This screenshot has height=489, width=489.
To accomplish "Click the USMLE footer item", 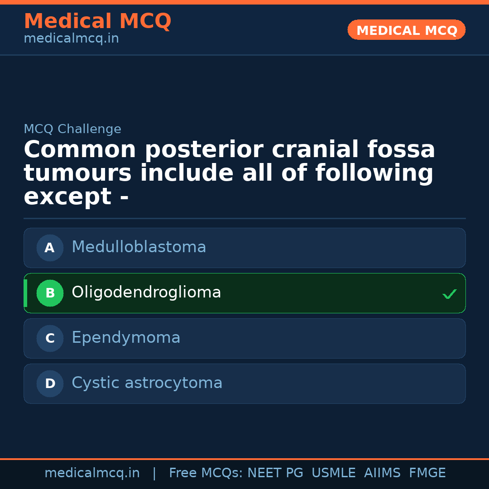I will coord(334,473).
